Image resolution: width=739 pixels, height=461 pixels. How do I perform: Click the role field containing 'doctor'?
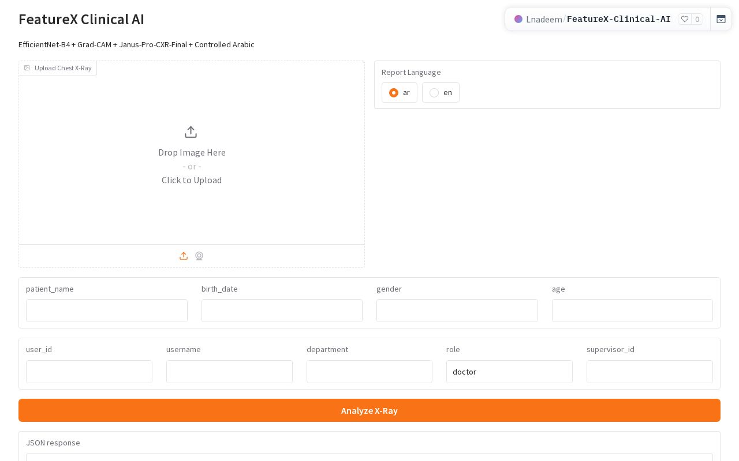coord(509,372)
